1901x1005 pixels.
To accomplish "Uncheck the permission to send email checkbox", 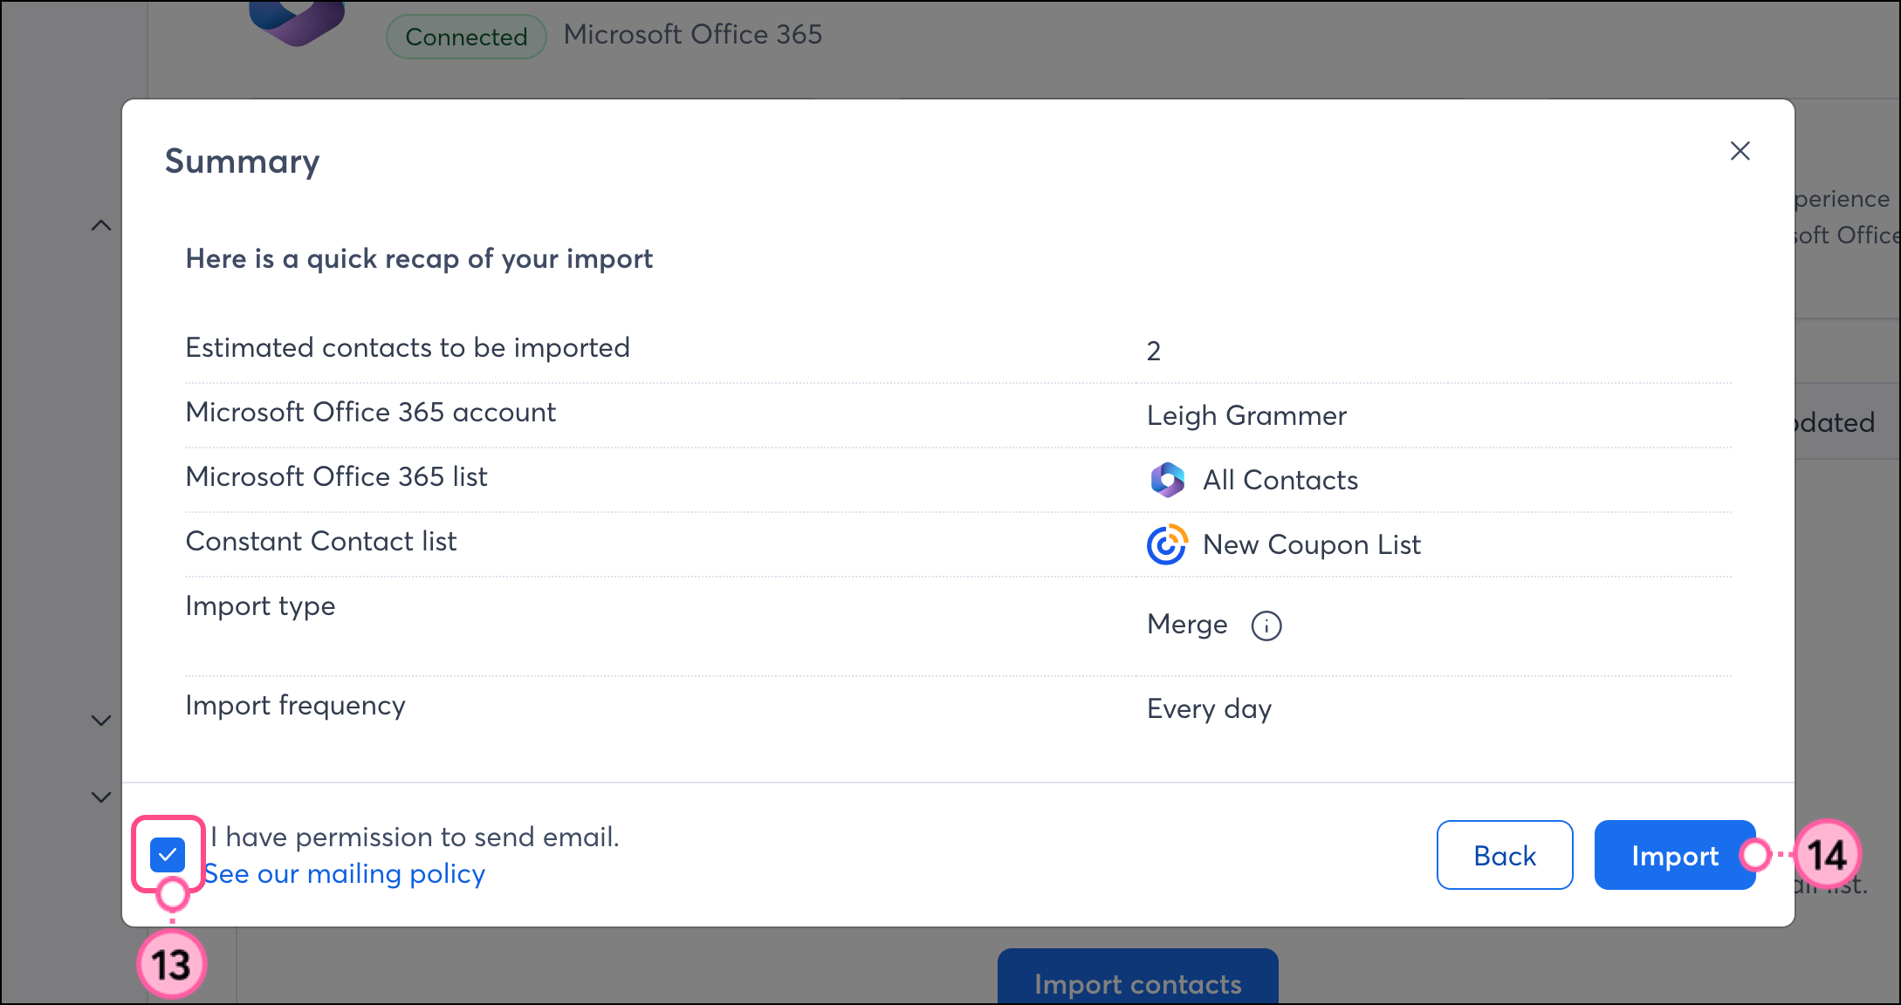I will 168,855.
